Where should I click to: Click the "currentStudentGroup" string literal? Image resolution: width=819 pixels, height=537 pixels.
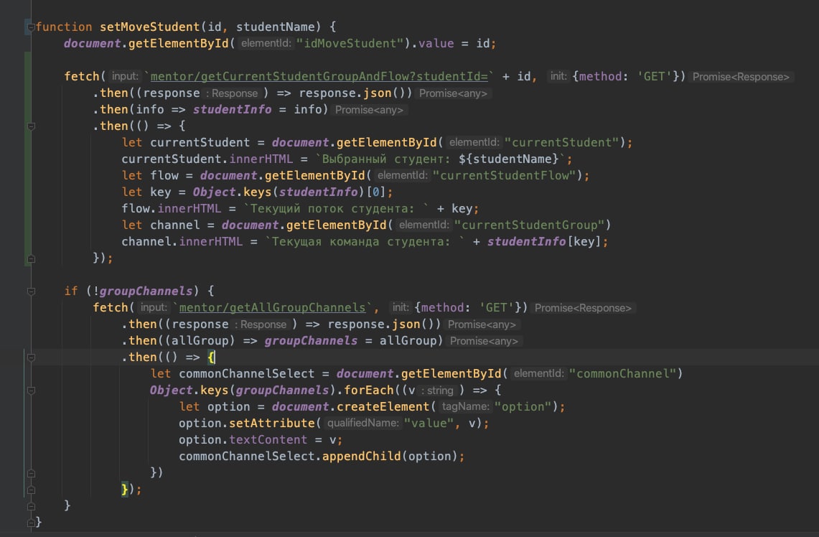pyautogui.click(x=529, y=225)
